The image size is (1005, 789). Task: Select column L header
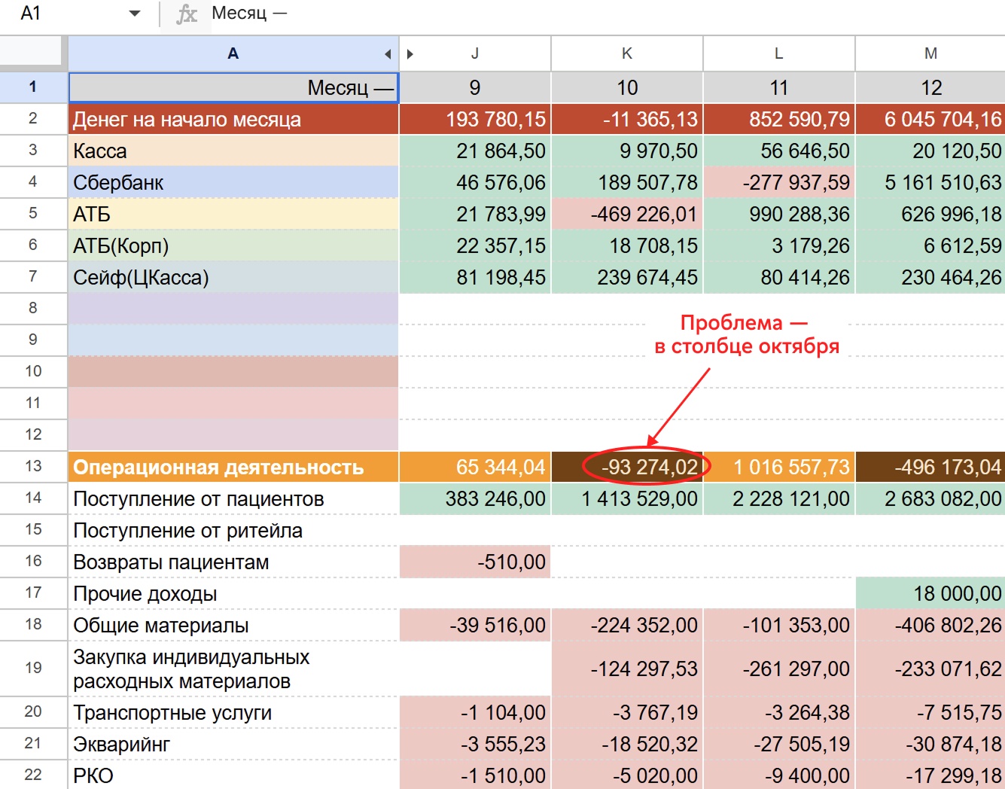point(778,53)
